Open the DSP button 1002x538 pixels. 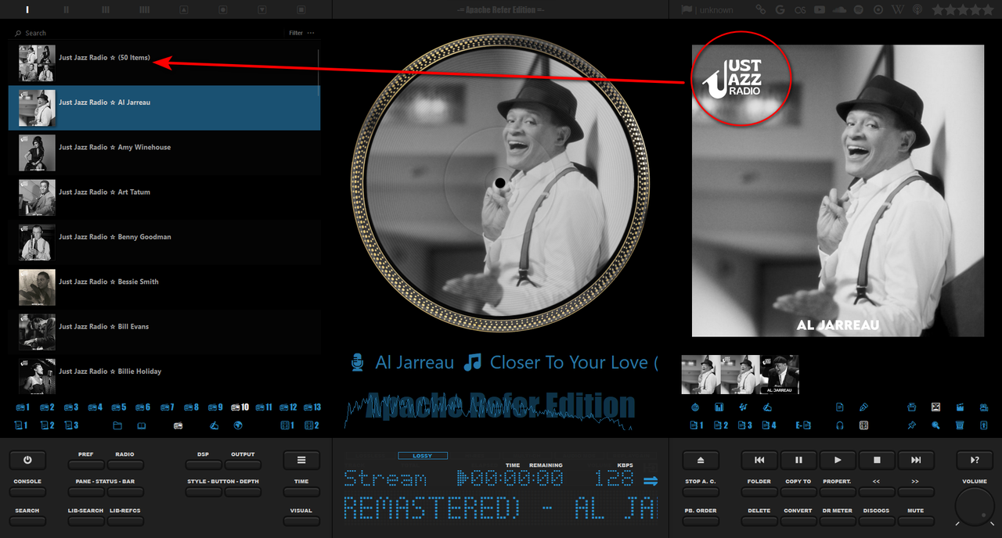click(x=204, y=464)
